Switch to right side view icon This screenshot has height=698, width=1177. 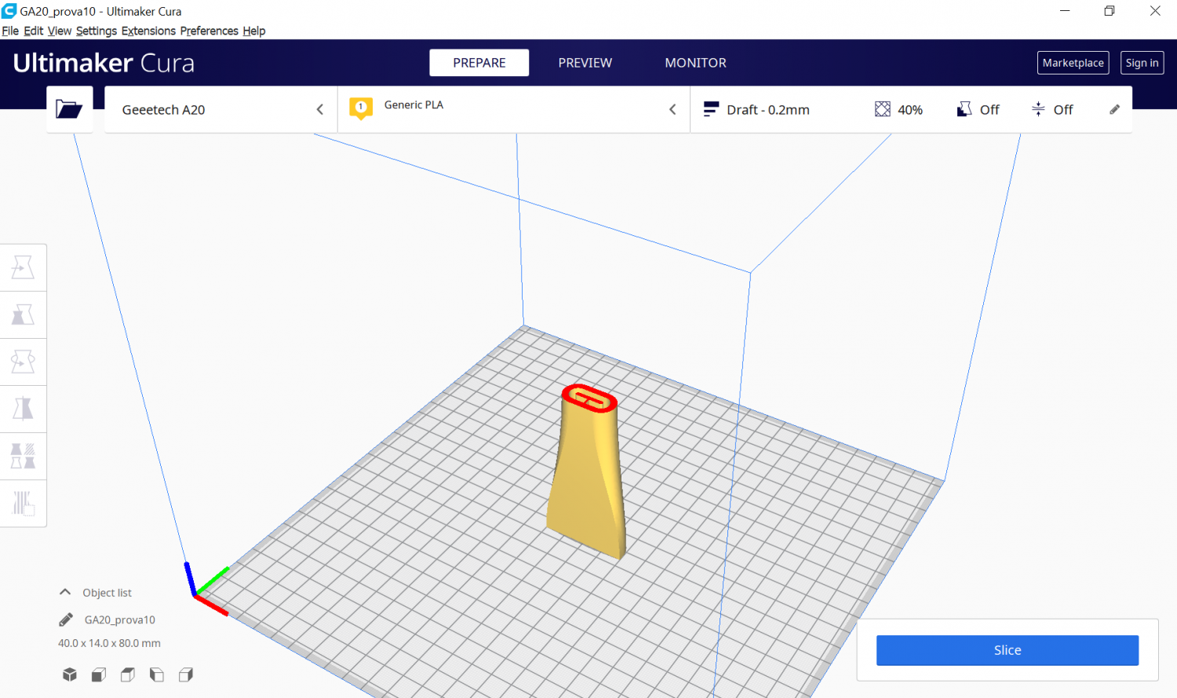[x=186, y=674]
